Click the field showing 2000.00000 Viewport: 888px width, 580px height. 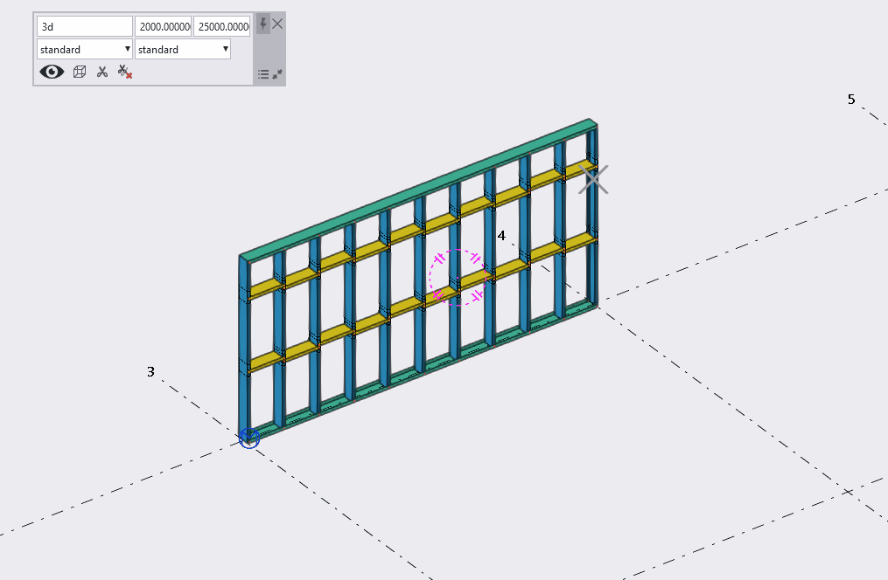click(x=163, y=26)
